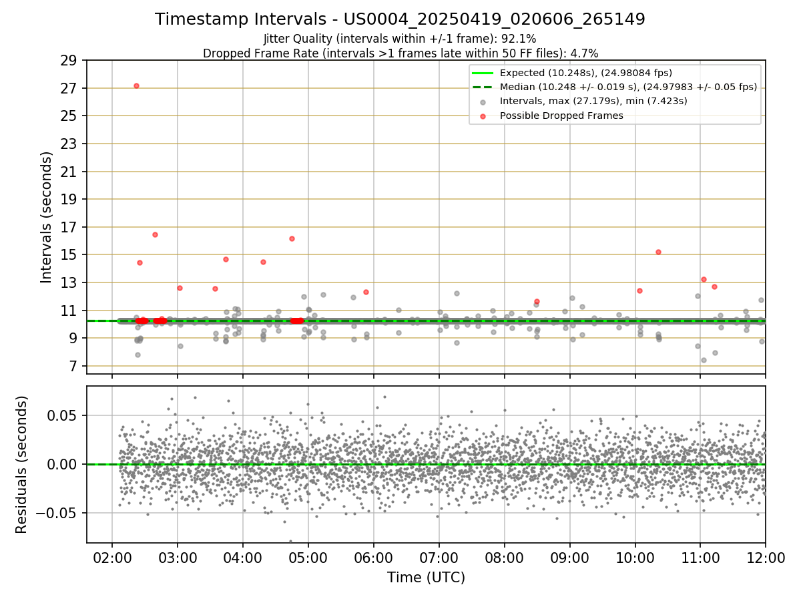Click the x-axis tick label '09:00'
Screen dimensions: 801x601
click(x=569, y=558)
